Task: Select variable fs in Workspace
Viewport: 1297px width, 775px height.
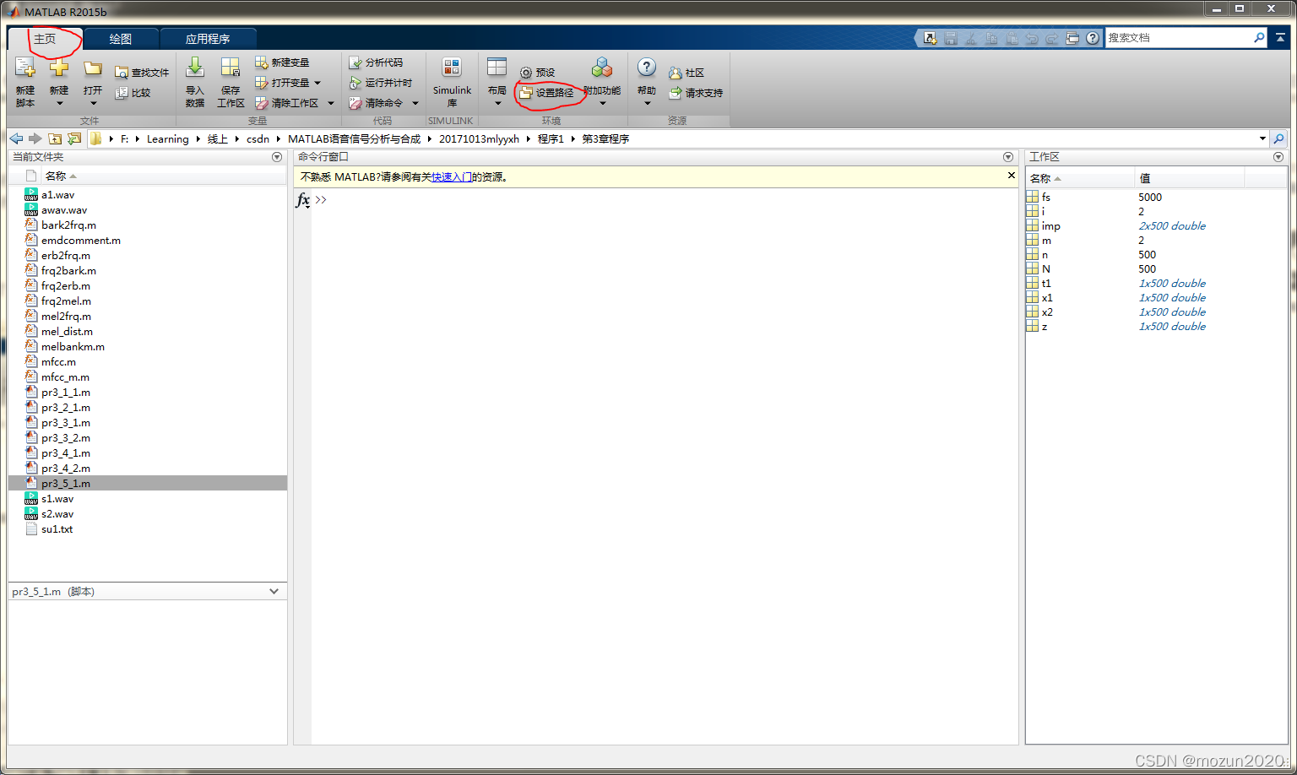Action: (x=1045, y=197)
